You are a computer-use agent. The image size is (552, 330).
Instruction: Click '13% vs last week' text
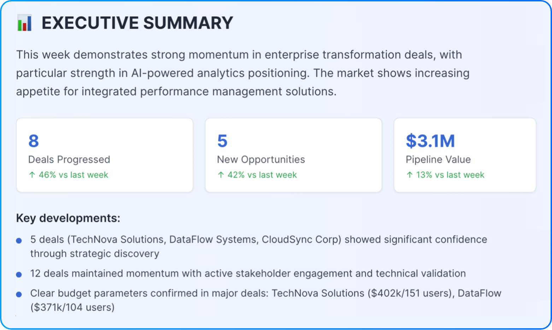(x=450, y=175)
